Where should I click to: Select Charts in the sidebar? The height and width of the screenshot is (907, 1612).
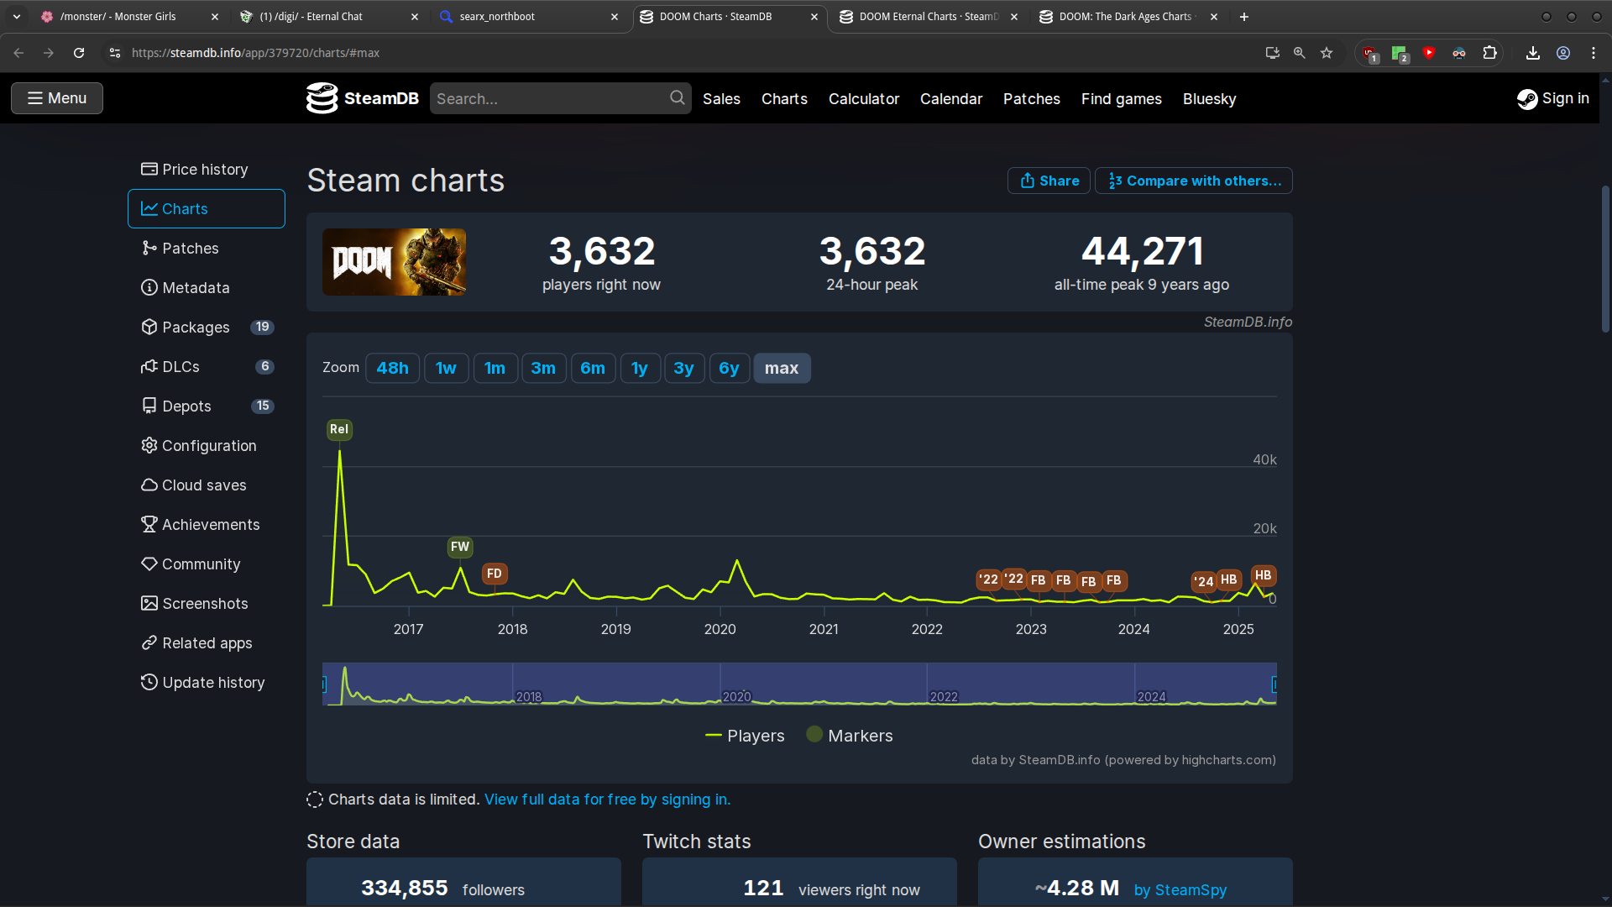coord(207,208)
